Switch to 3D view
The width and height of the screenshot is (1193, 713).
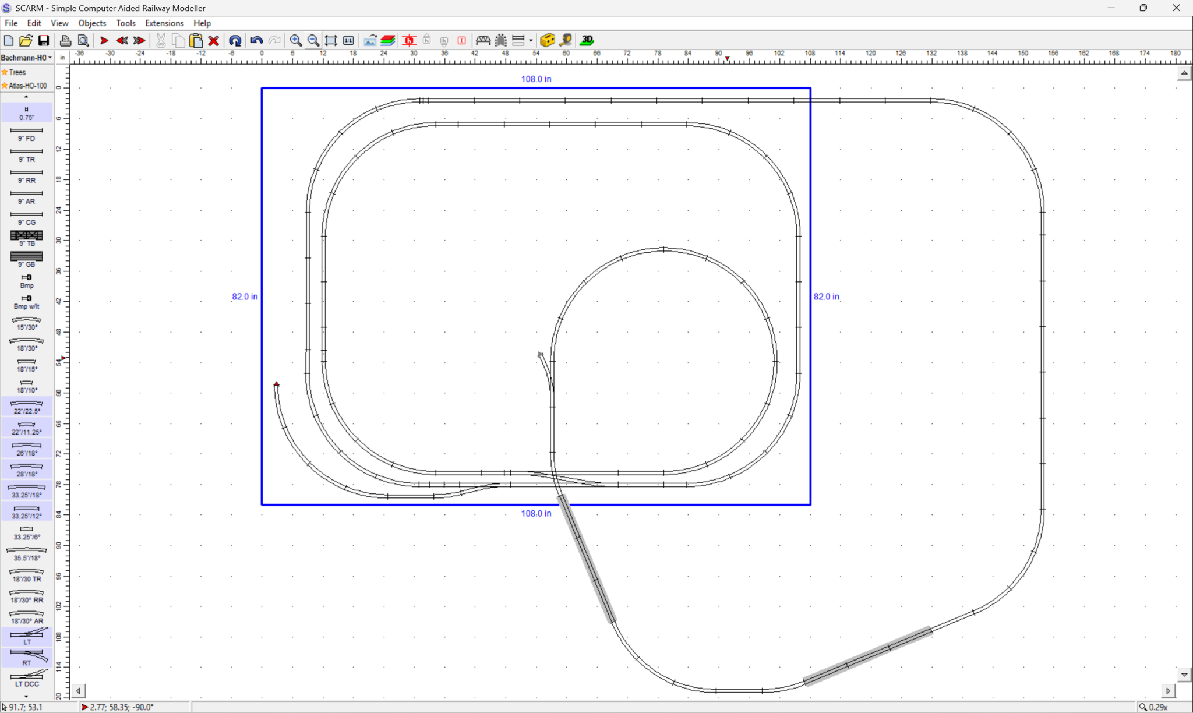click(587, 40)
